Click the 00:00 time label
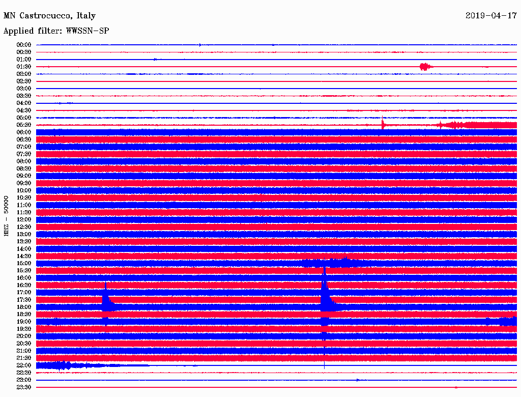Image resolution: width=521 pixels, height=397 pixels. [x=24, y=45]
